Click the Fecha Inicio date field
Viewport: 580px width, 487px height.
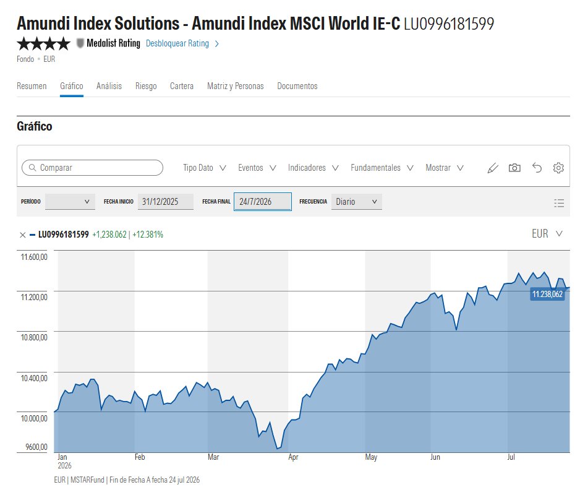point(165,202)
